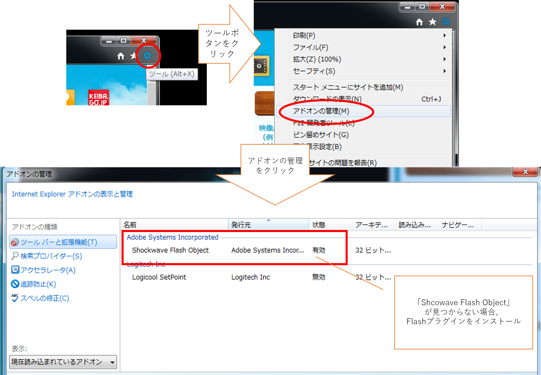Screen dimensions: 541x375
Task: Select the Shockwave Flash Object row
Action: coord(170,250)
